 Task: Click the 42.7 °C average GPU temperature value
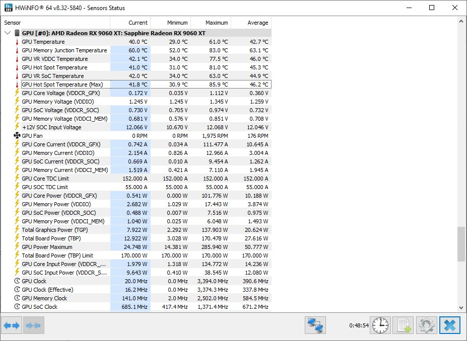click(x=259, y=42)
